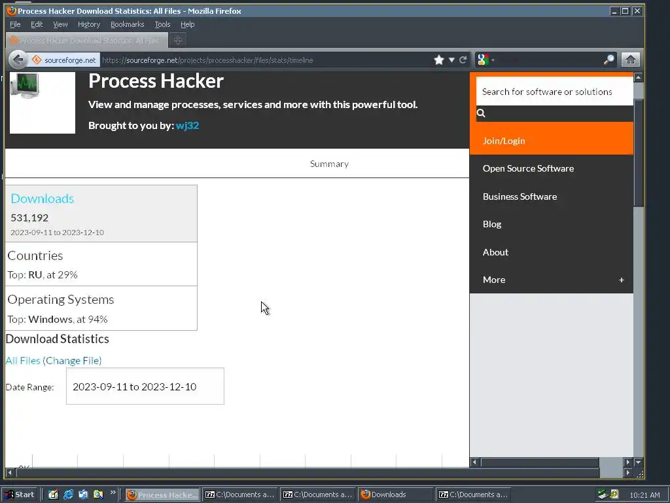Switch to the first 7-Zip C:\Documents taskbar window

tap(239, 494)
